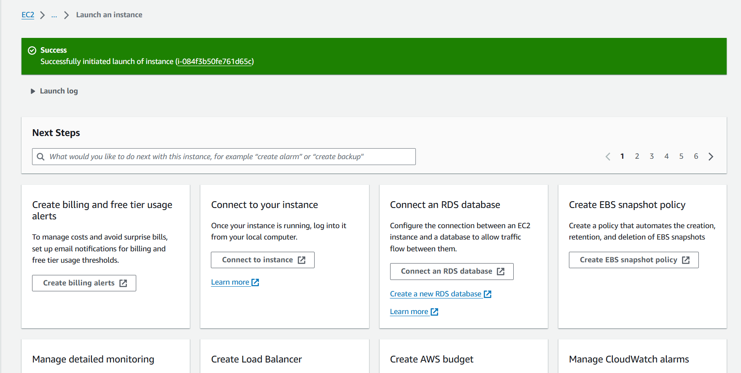Select pagination page 3
741x373 pixels.
point(652,156)
